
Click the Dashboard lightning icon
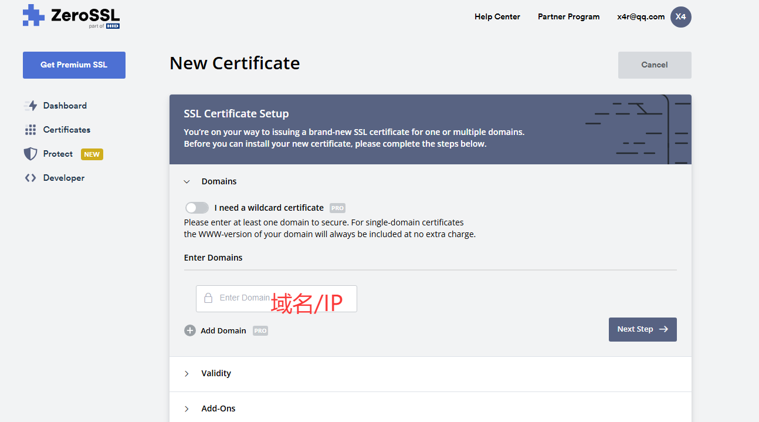click(30, 106)
